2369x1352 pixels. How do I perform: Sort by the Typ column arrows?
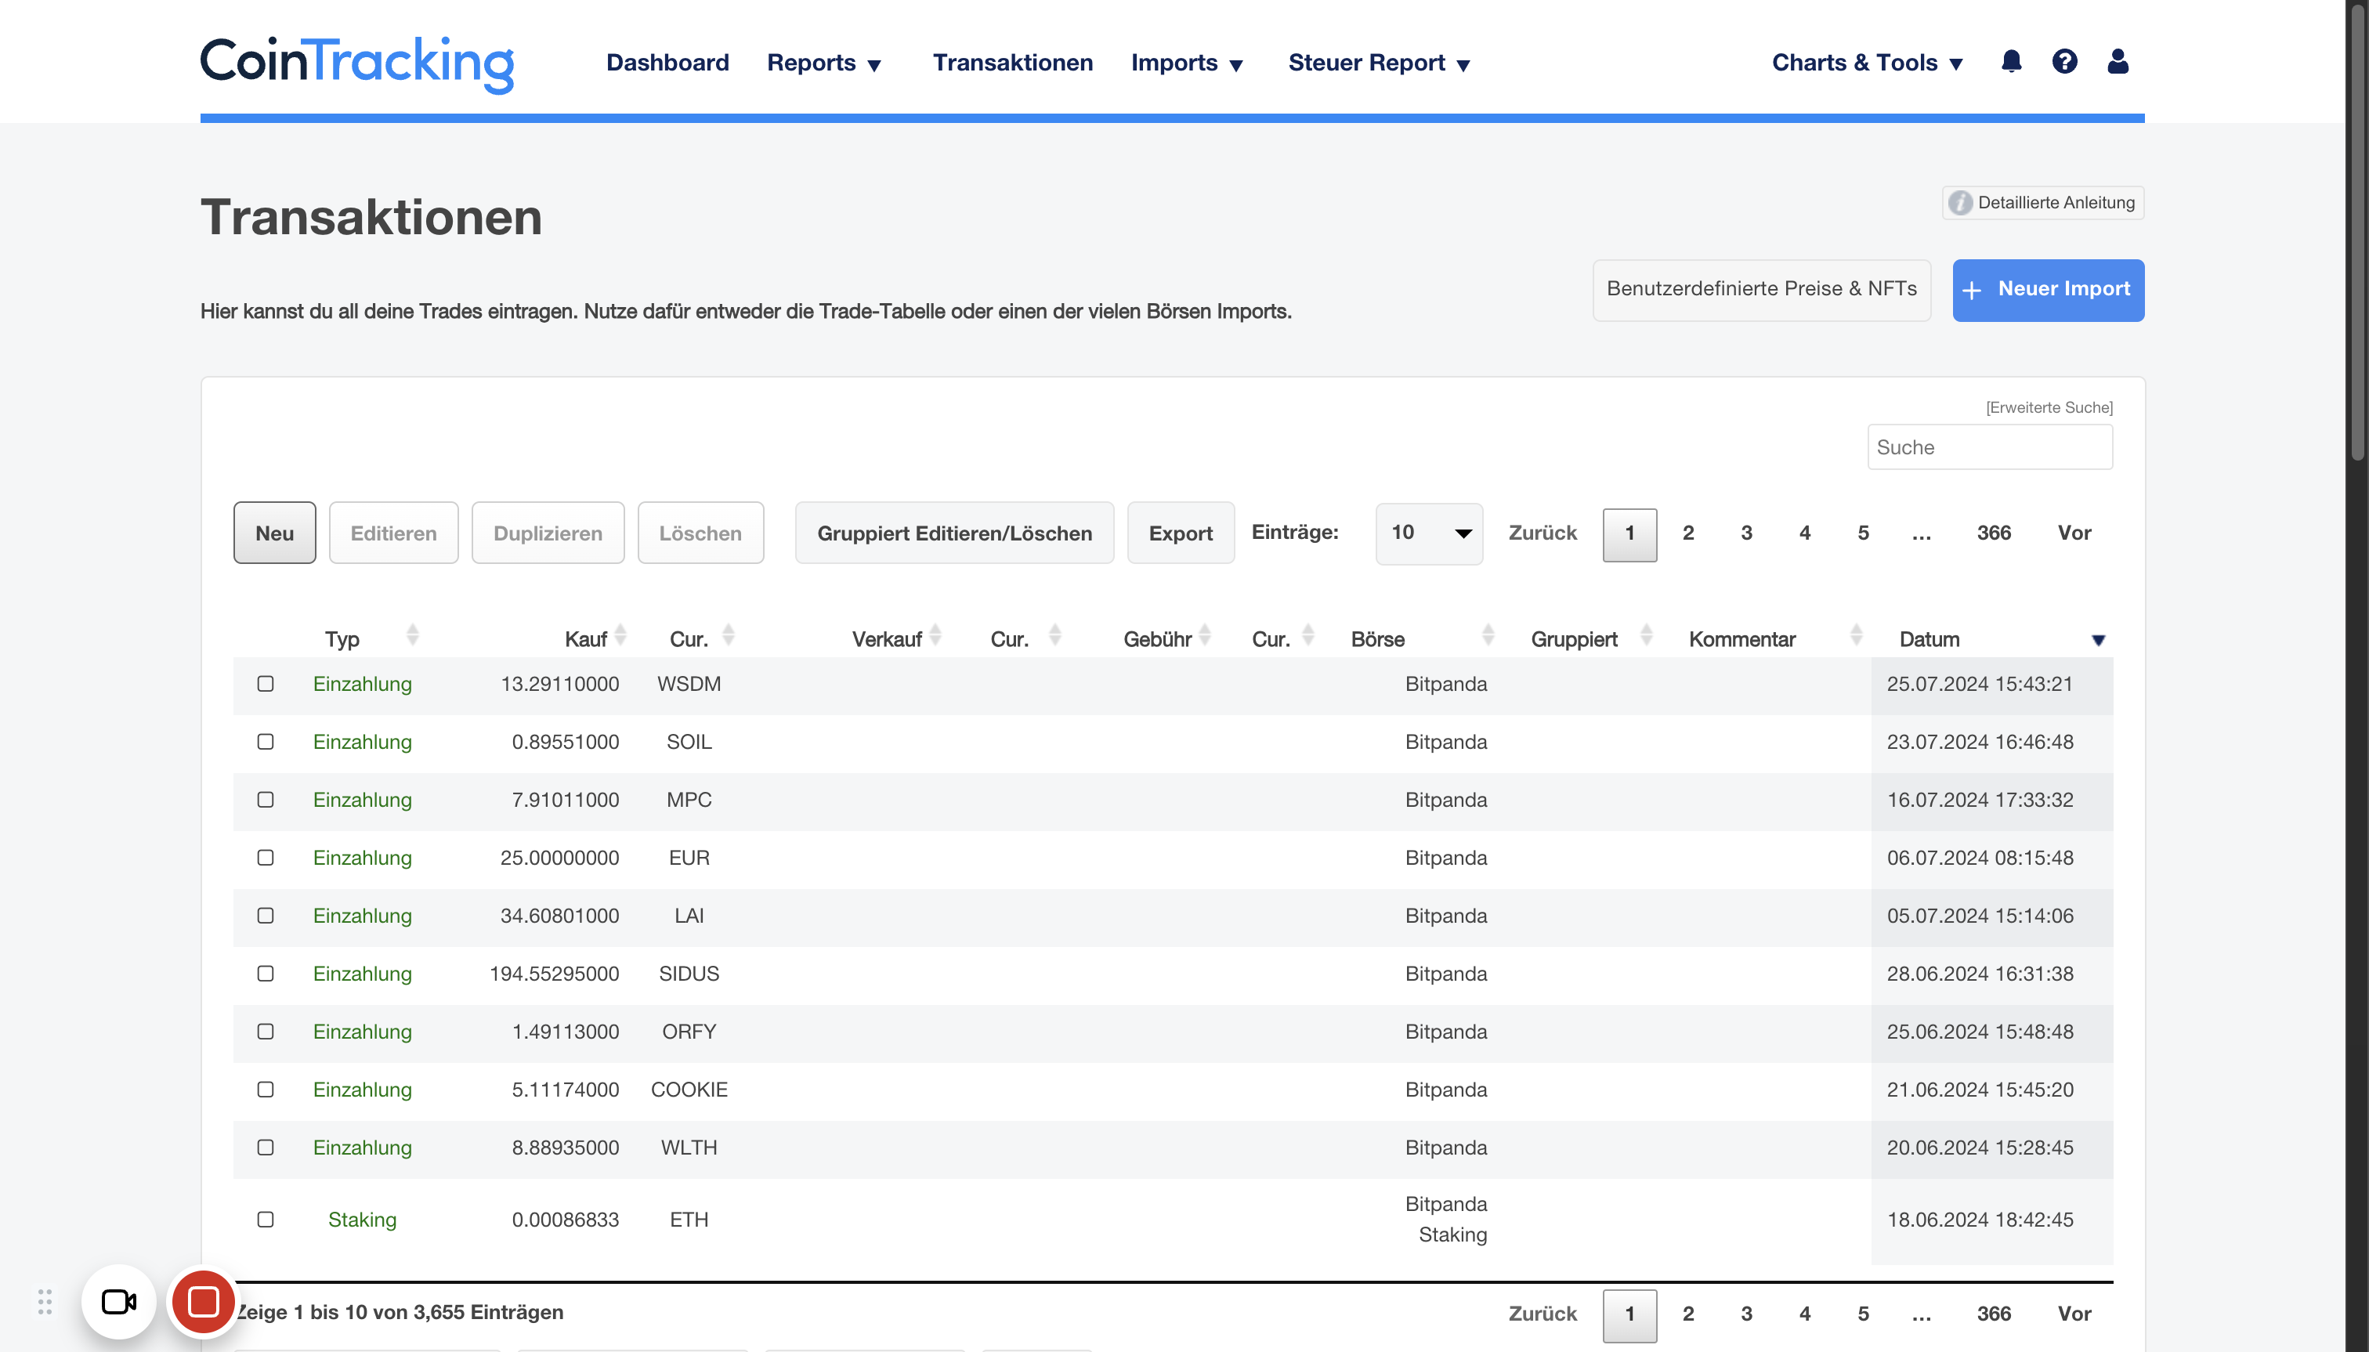point(412,635)
